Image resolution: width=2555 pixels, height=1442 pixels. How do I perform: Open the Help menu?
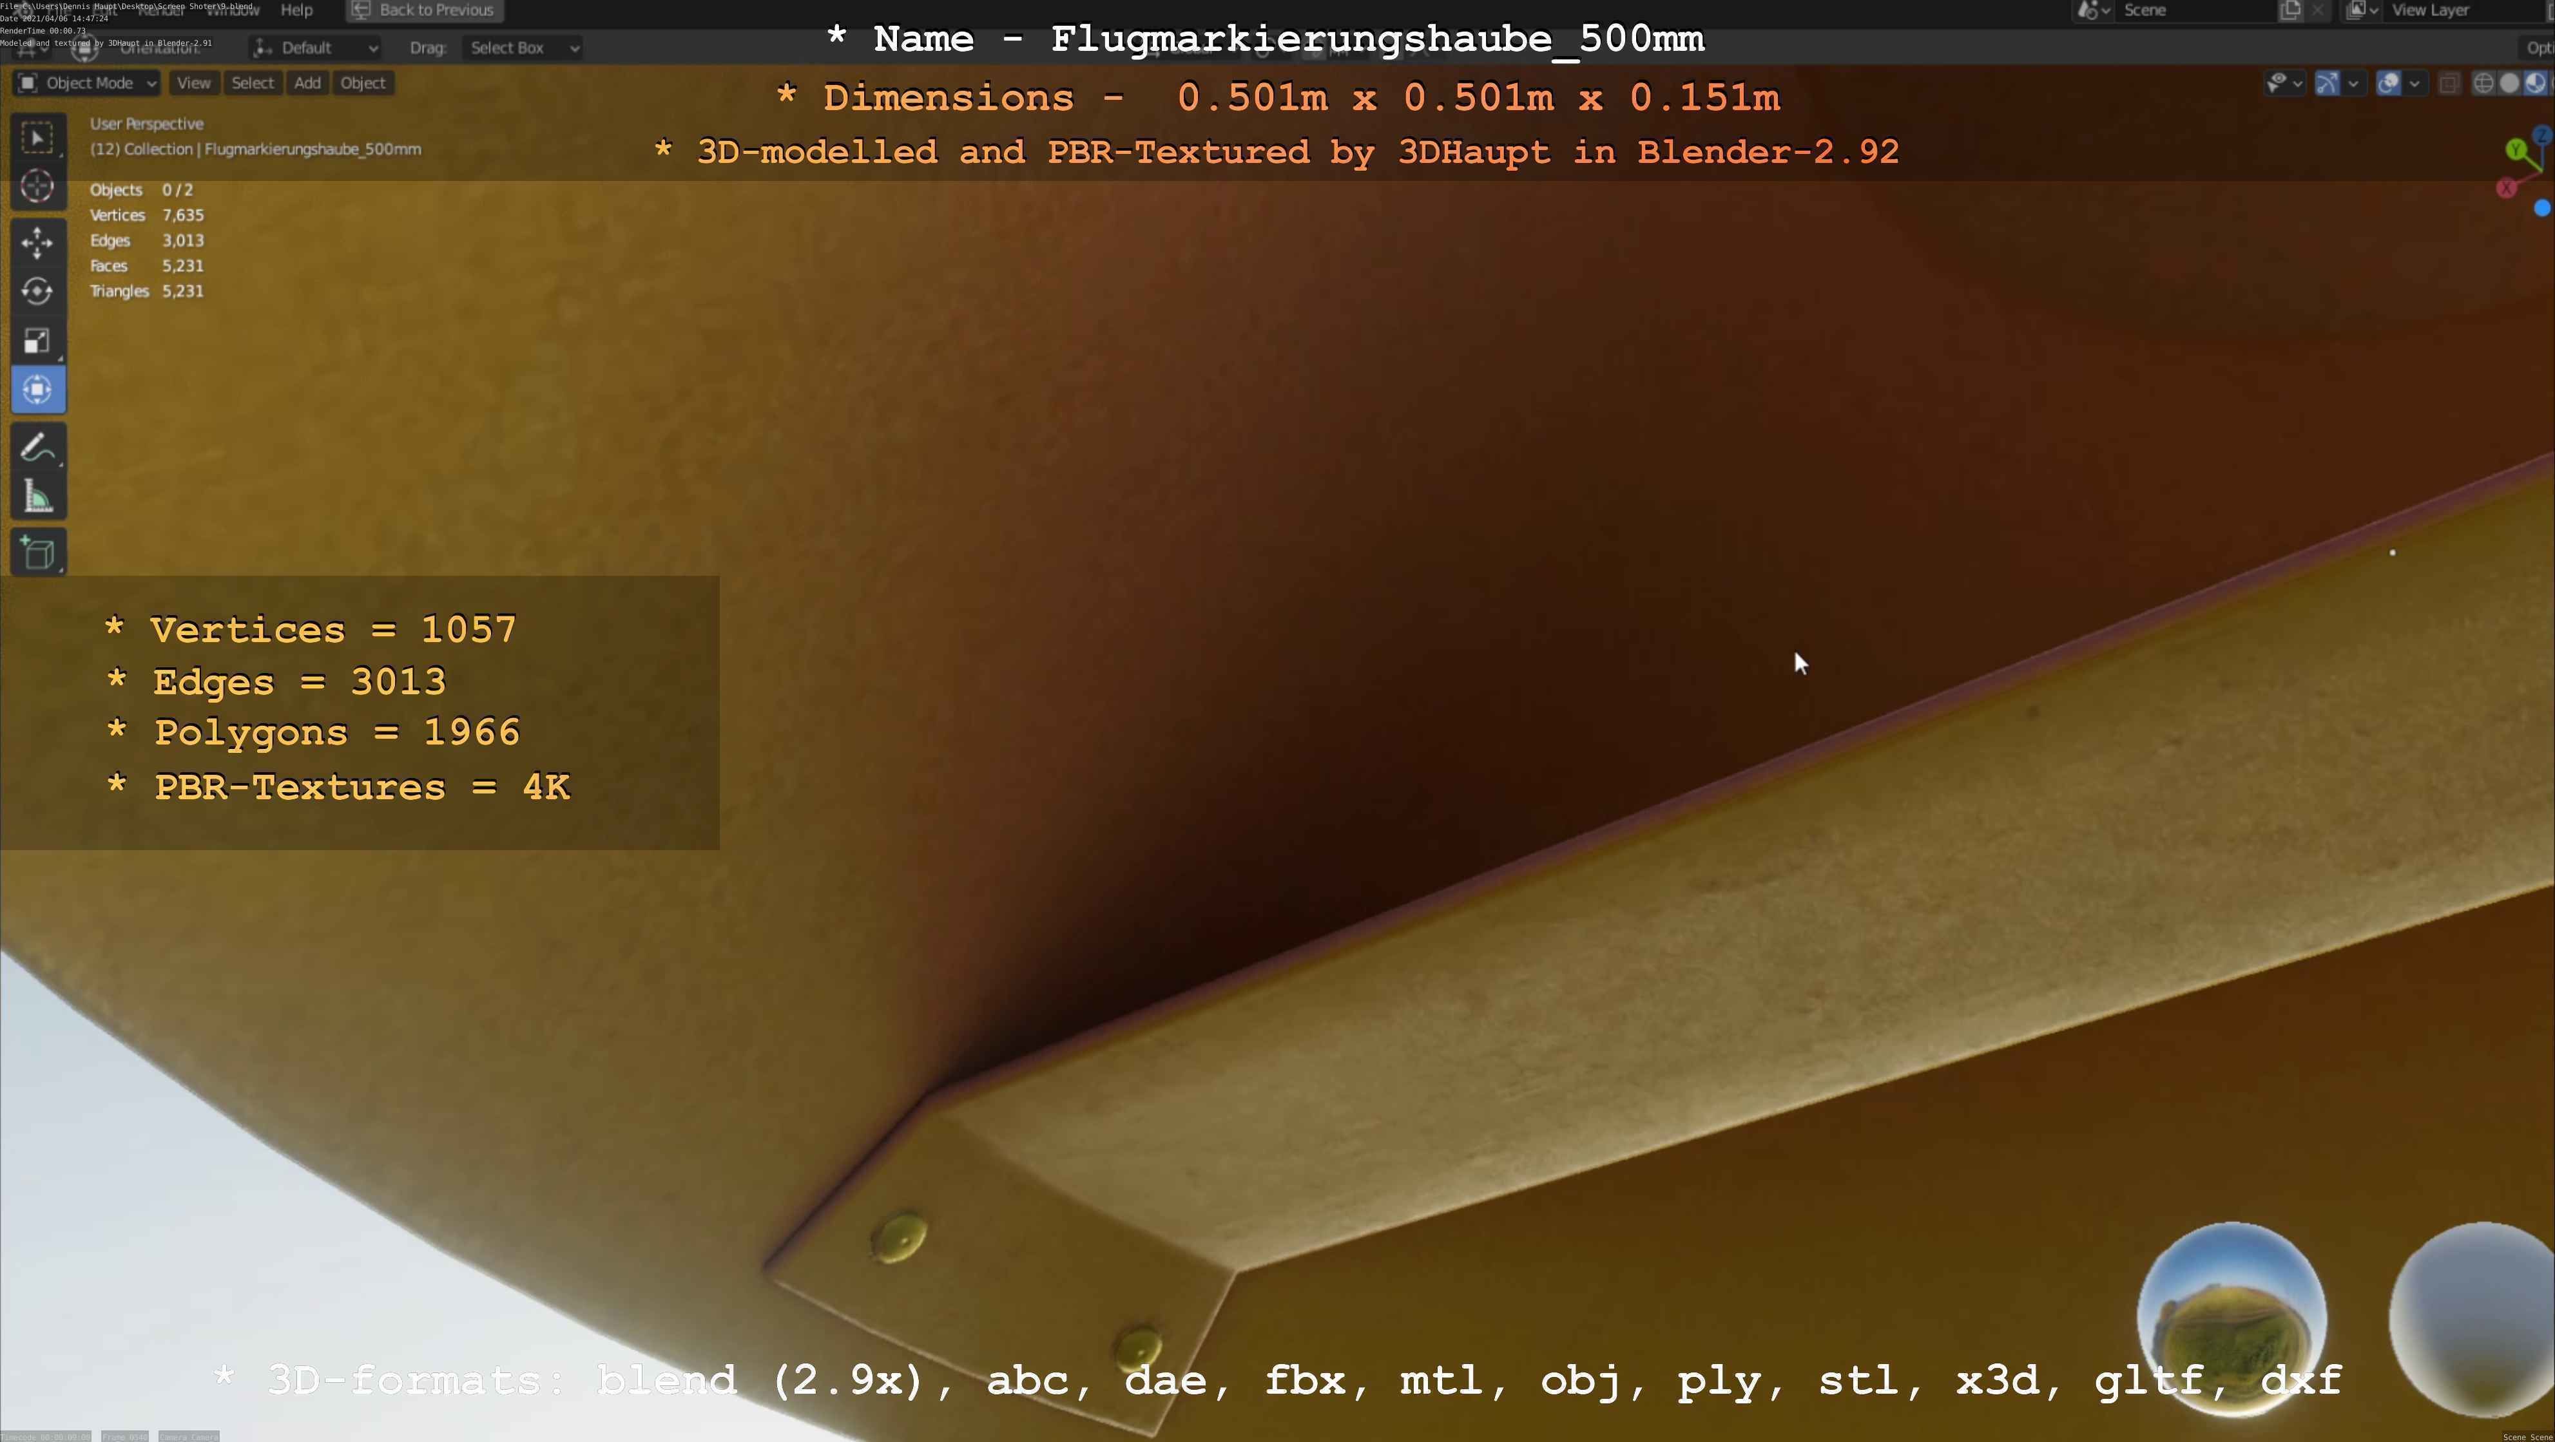pyautogui.click(x=296, y=10)
